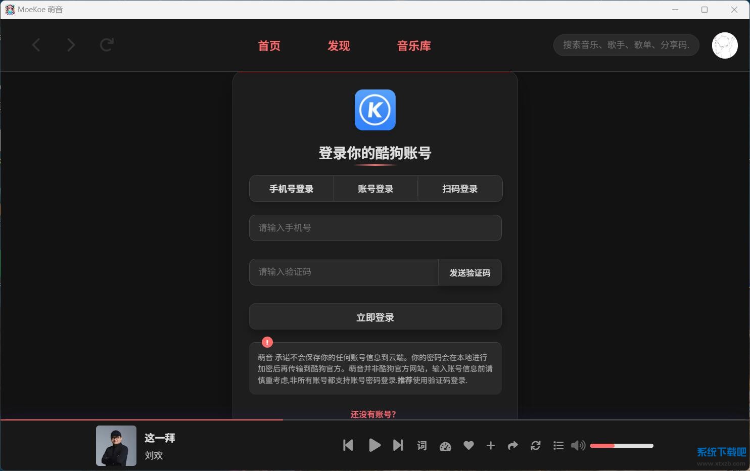Switch to the 发现 tab
The width and height of the screenshot is (750, 471).
[x=338, y=46]
